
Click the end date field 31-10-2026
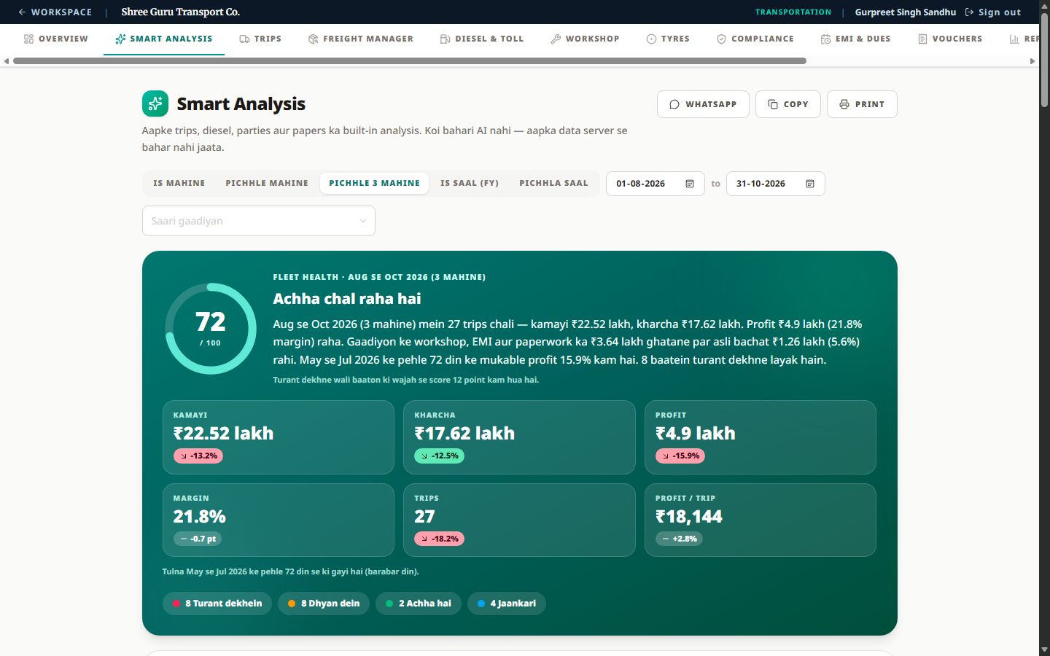click(776, 184)
